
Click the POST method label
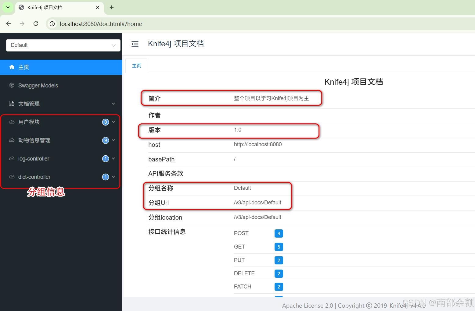tap(241, 233)
